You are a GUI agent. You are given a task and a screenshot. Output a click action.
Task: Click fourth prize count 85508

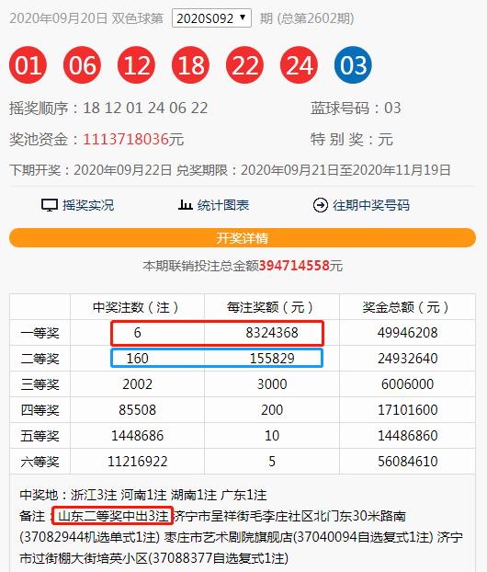click(x=137, y=410)
